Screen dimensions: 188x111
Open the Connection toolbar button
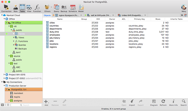[x=6, y=8]
